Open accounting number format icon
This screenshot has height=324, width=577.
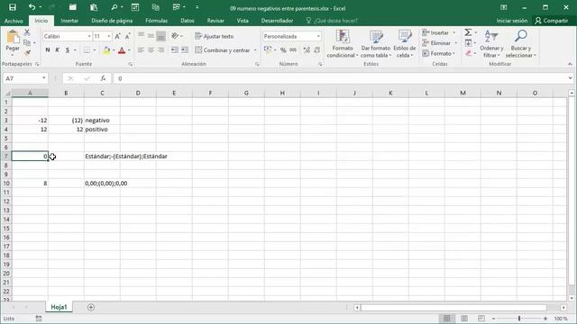coord(268,50)
